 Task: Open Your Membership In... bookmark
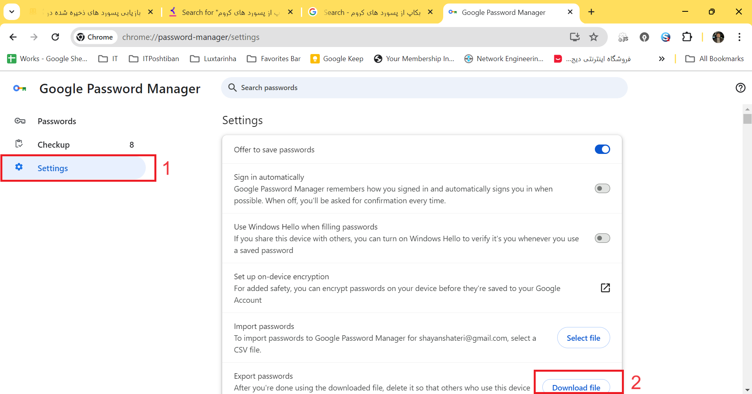414,59
